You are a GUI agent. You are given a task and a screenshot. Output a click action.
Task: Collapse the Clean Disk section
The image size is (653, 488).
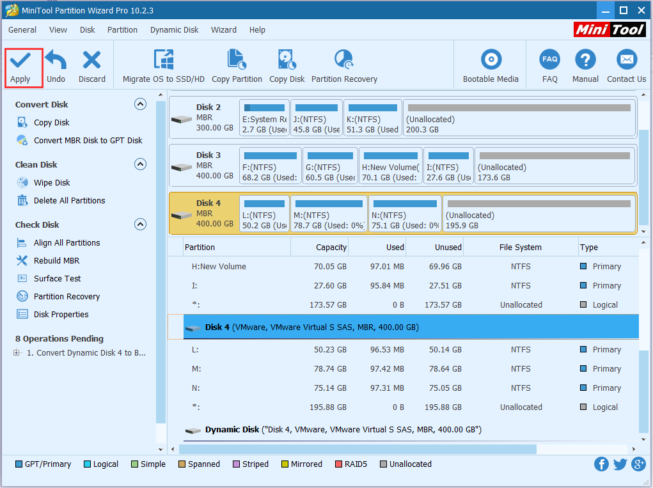(x=140, y=164)
